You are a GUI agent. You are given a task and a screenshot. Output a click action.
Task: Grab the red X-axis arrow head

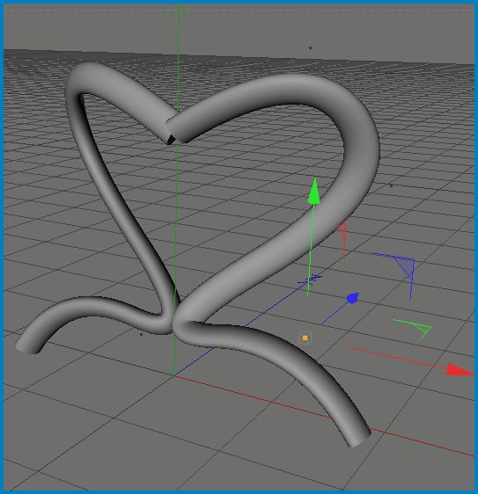(x=460, y=370)
